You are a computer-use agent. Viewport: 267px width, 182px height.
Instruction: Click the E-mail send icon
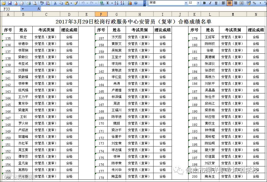pyautogui.click(x=21, y=3)
